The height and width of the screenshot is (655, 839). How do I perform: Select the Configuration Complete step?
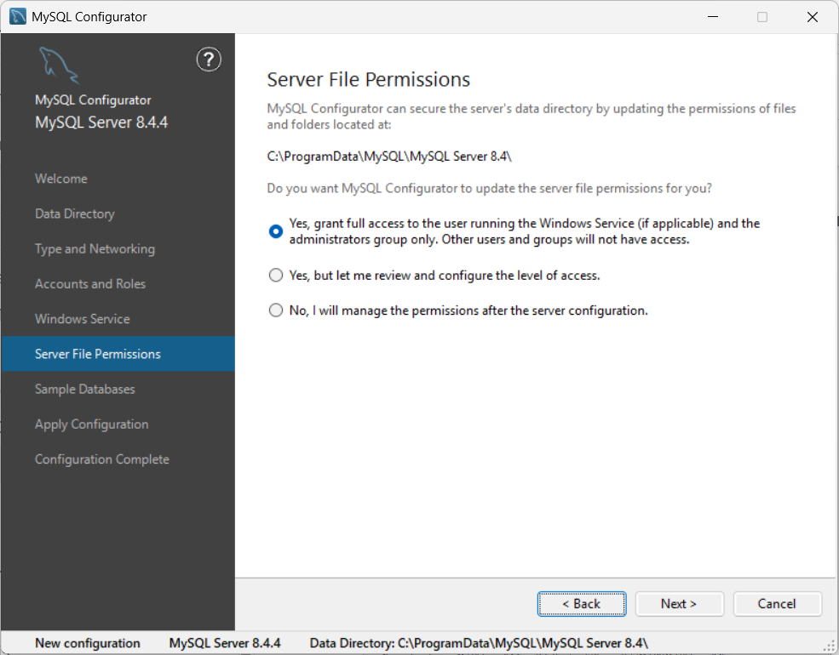coord(101,458)
